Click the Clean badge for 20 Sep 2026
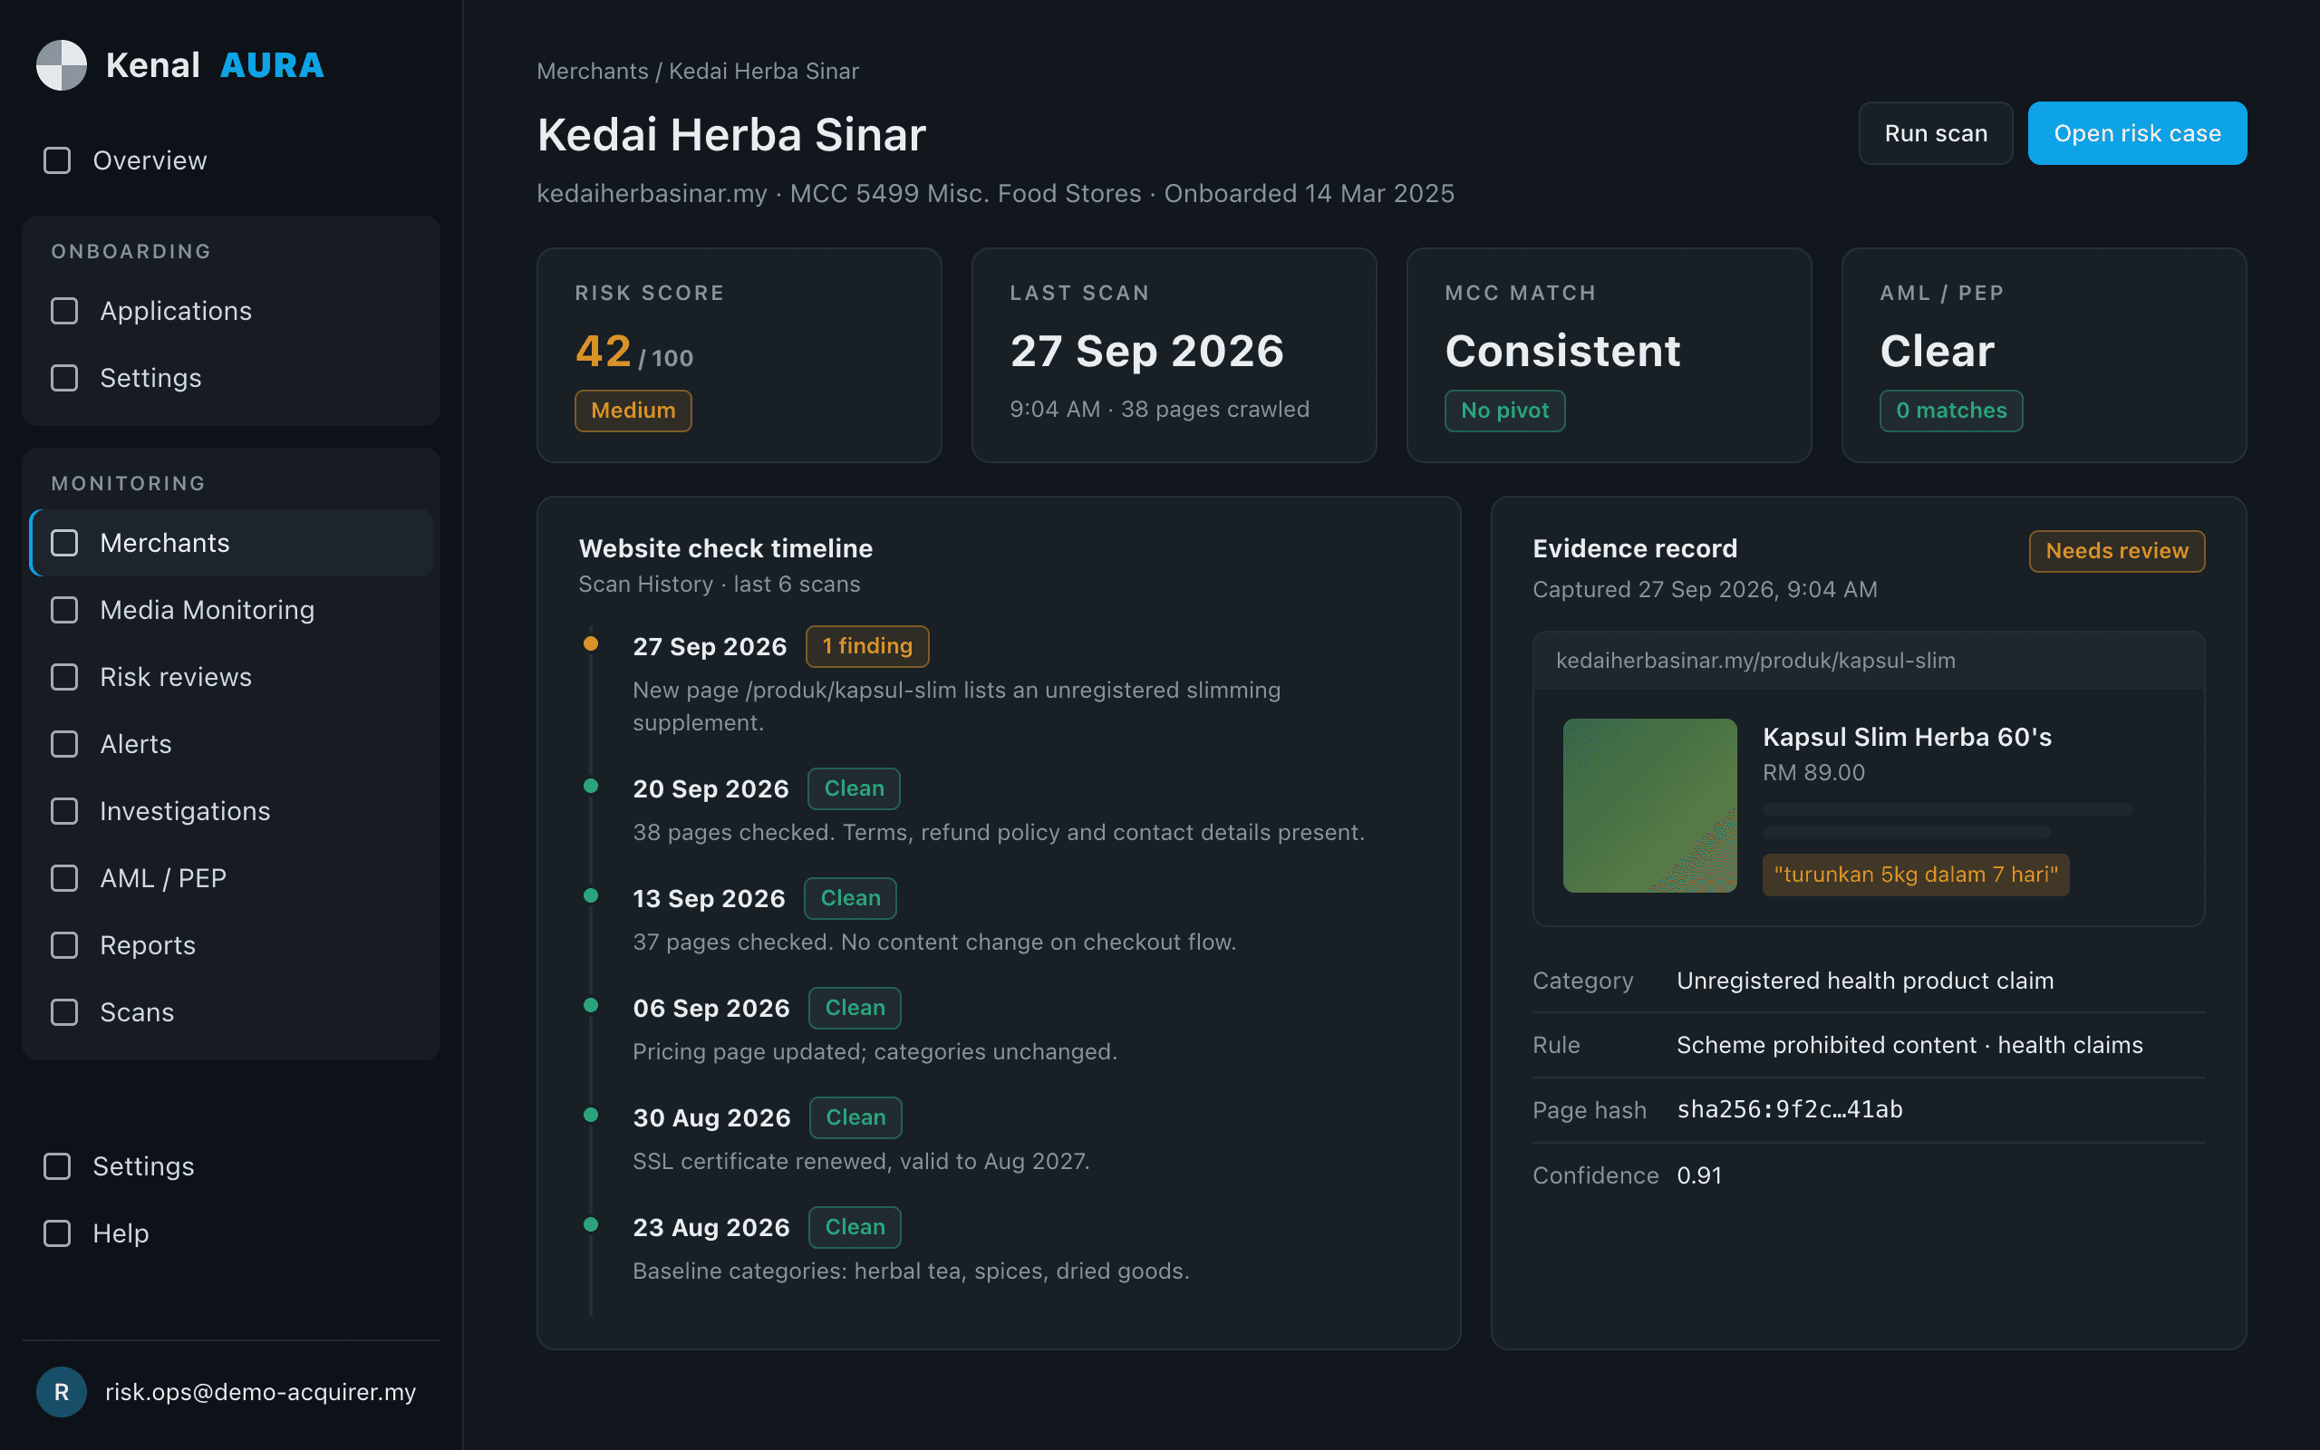 click(x=855, y=788)
